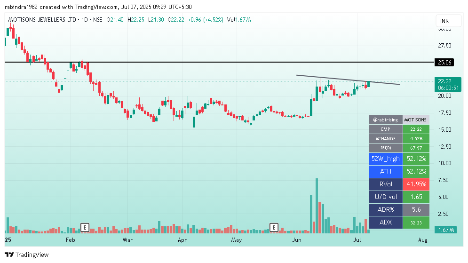Click the tallest green volume bar in June

point(317,206)
